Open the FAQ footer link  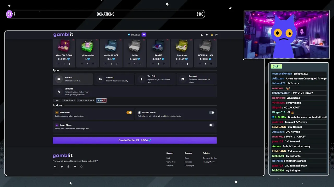click(168, 158)
